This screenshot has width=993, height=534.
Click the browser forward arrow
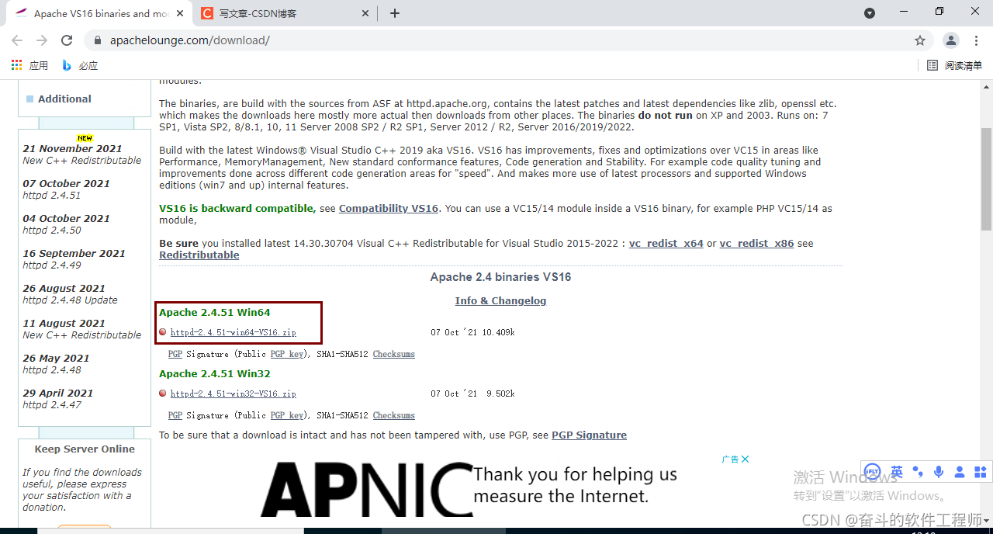[x=42, y=40]
